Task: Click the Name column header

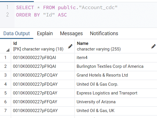Action: (116, 46)
